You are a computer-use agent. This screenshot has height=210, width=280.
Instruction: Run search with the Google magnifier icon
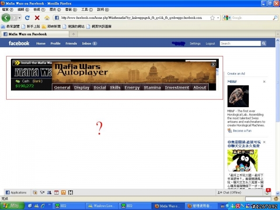275,17
